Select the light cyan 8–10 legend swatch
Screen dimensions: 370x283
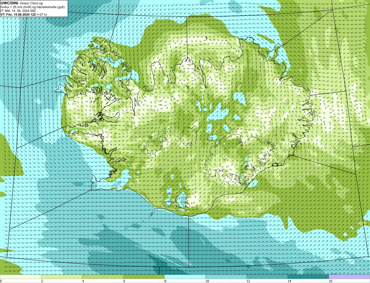tap(185, 277)
